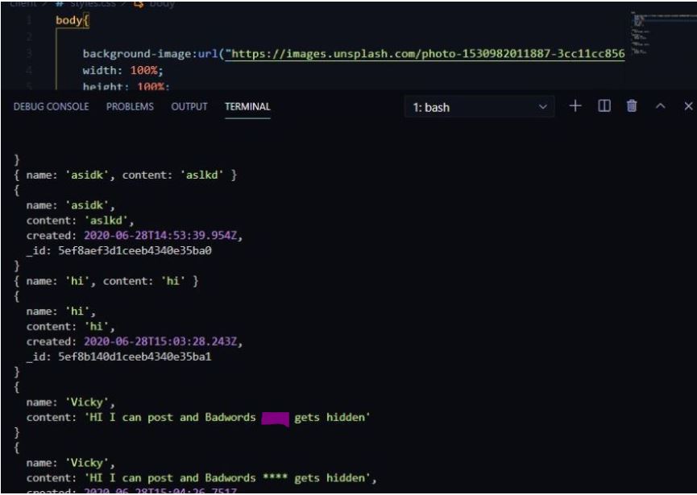Click content line containing '****' masked word
This screenshot has height=495, width=697.
click(x=201, y=478)
